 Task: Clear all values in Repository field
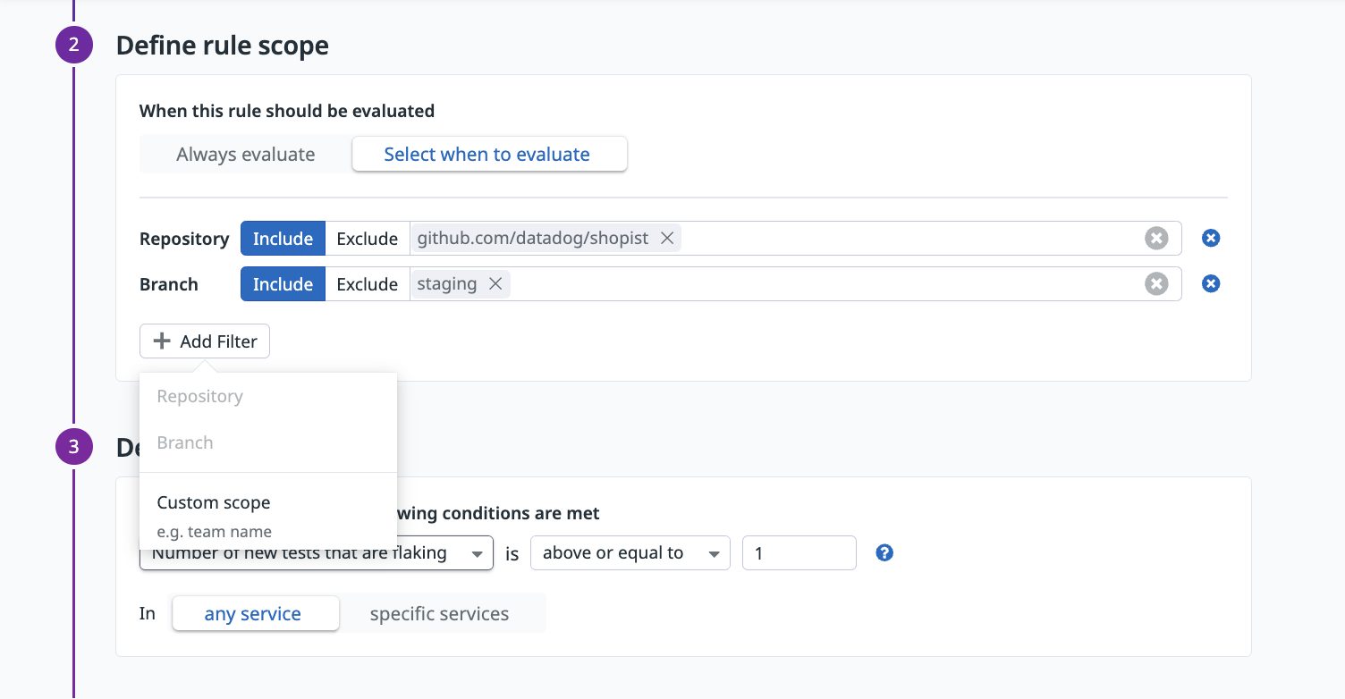1156,238
